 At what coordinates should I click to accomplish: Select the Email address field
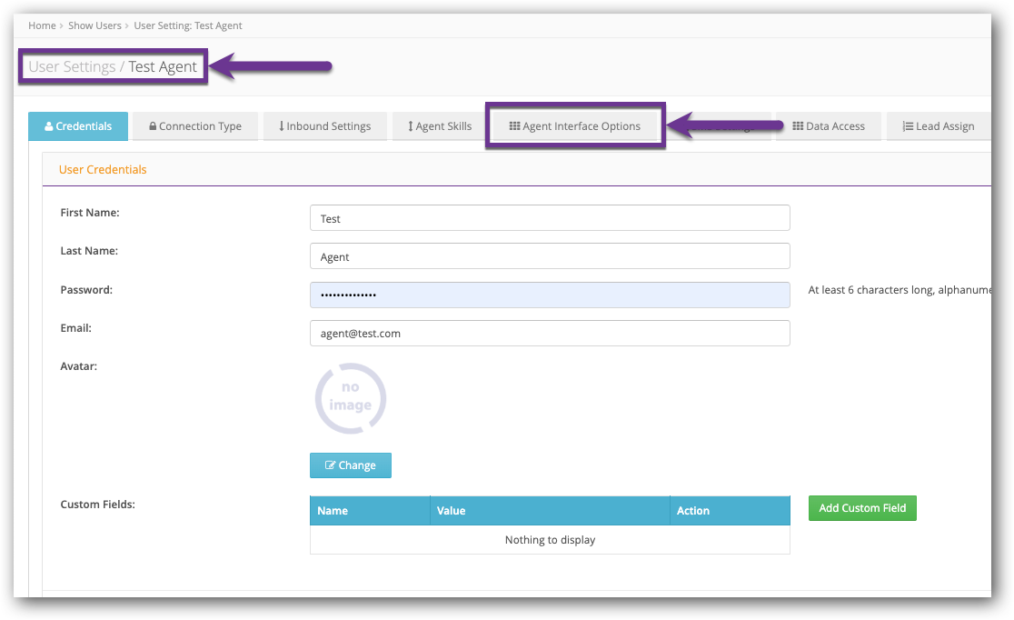(550, 333)
